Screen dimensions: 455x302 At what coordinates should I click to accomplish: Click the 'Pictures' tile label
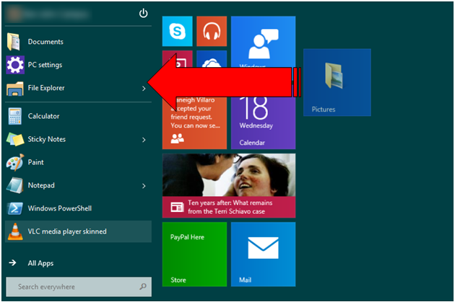click(x=324, y=110)
